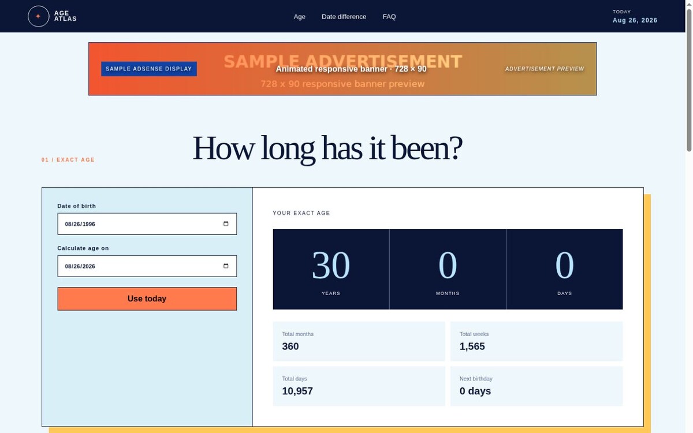Image resolution: width=693 pixels, height=433 pixels.
Task: Click the Your Exact Age label
Action: 301,213
